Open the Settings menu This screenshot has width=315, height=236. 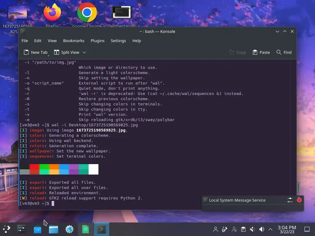point(118,41)
